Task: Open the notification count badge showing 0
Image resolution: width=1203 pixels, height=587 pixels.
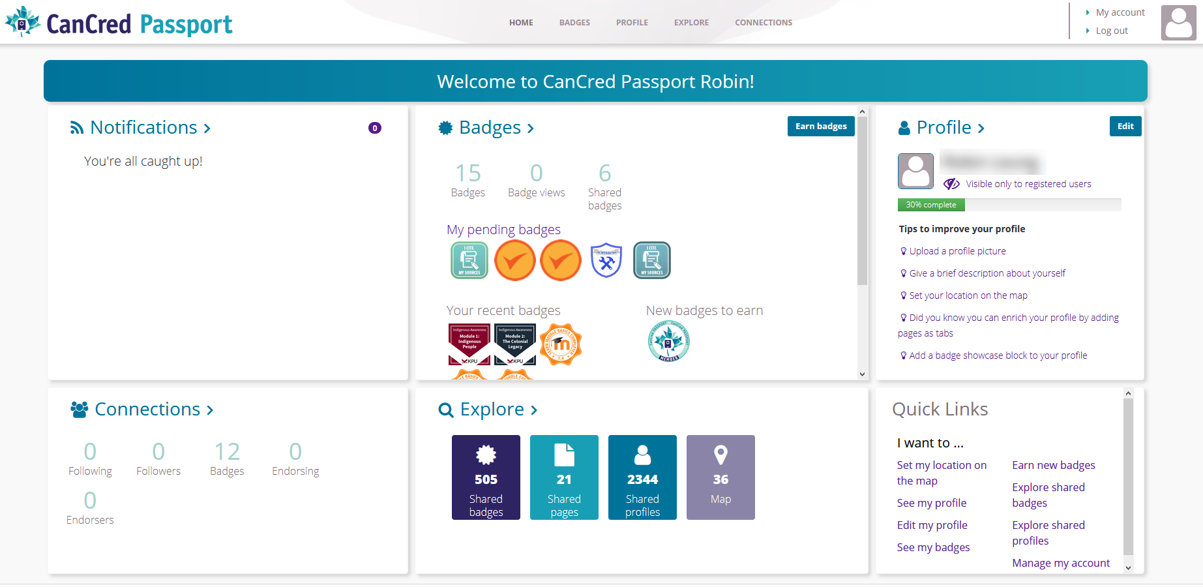Action: [x=375, y=128]
